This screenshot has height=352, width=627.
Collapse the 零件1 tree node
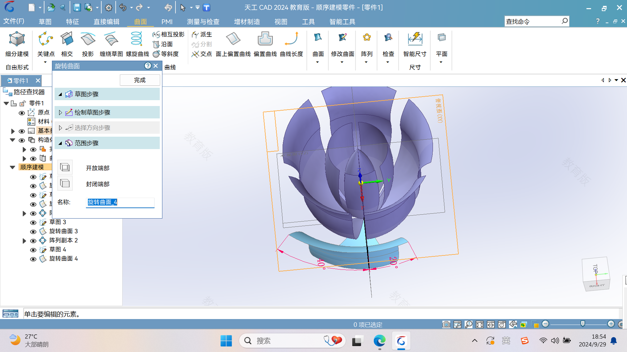point(6,103)
